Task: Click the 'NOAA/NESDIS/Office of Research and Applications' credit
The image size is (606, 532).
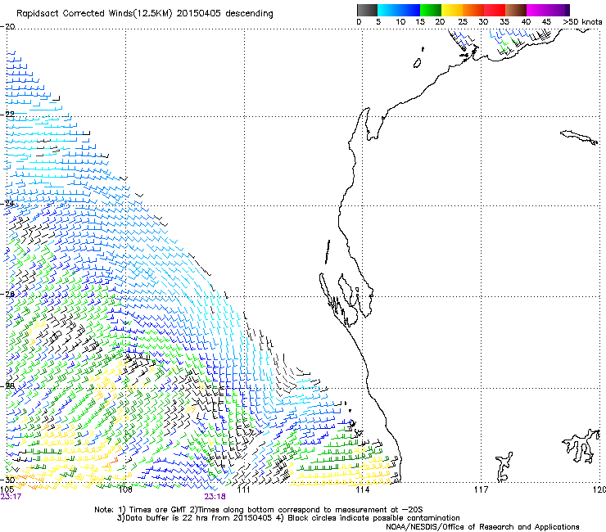Action: coord(482,527)
